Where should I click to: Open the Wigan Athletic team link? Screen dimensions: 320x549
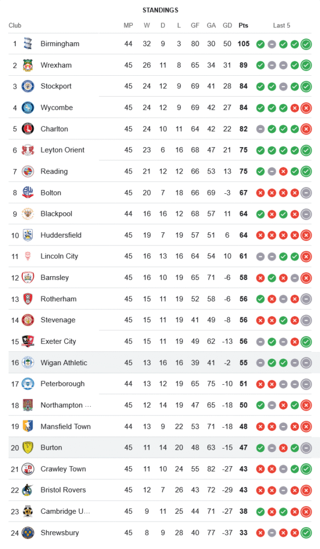64,363
